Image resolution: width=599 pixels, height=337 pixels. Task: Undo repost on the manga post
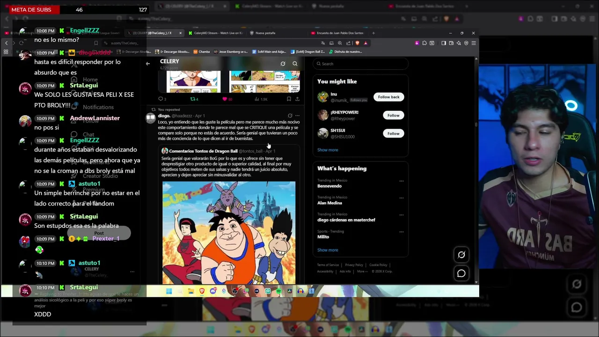tap(194, 99)
